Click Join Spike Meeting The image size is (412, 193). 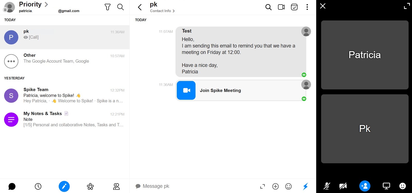coord(220,90)
